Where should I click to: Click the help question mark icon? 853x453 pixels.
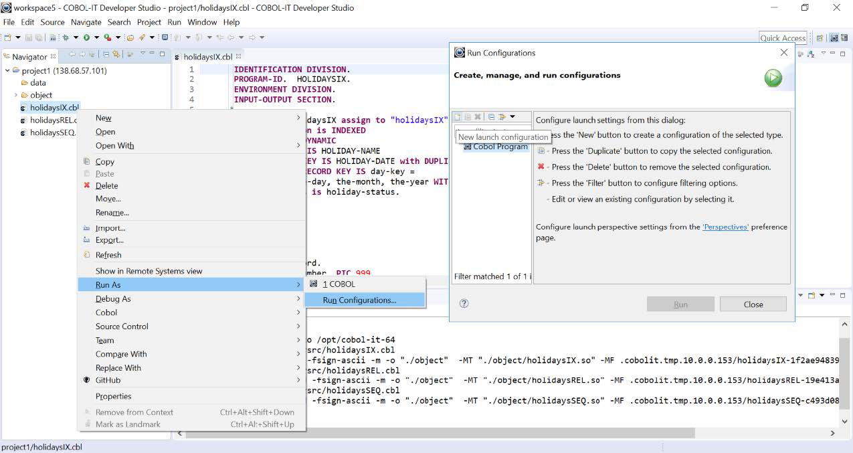coord(464,303)
